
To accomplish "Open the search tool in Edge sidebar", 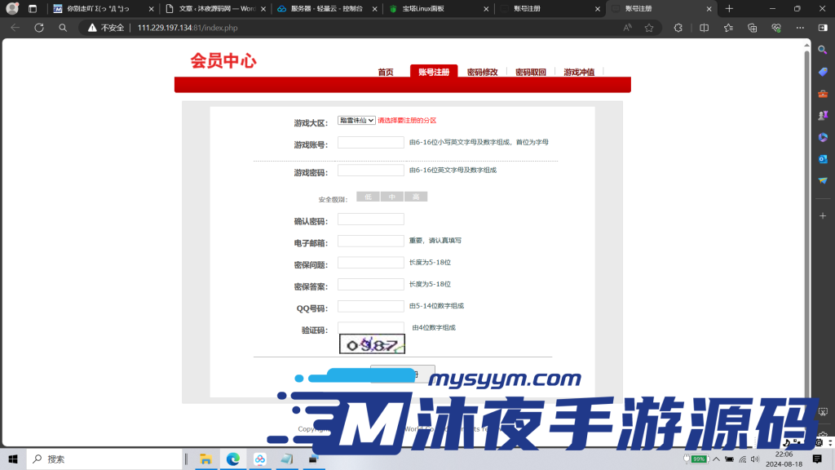I will tap(821, 50).
